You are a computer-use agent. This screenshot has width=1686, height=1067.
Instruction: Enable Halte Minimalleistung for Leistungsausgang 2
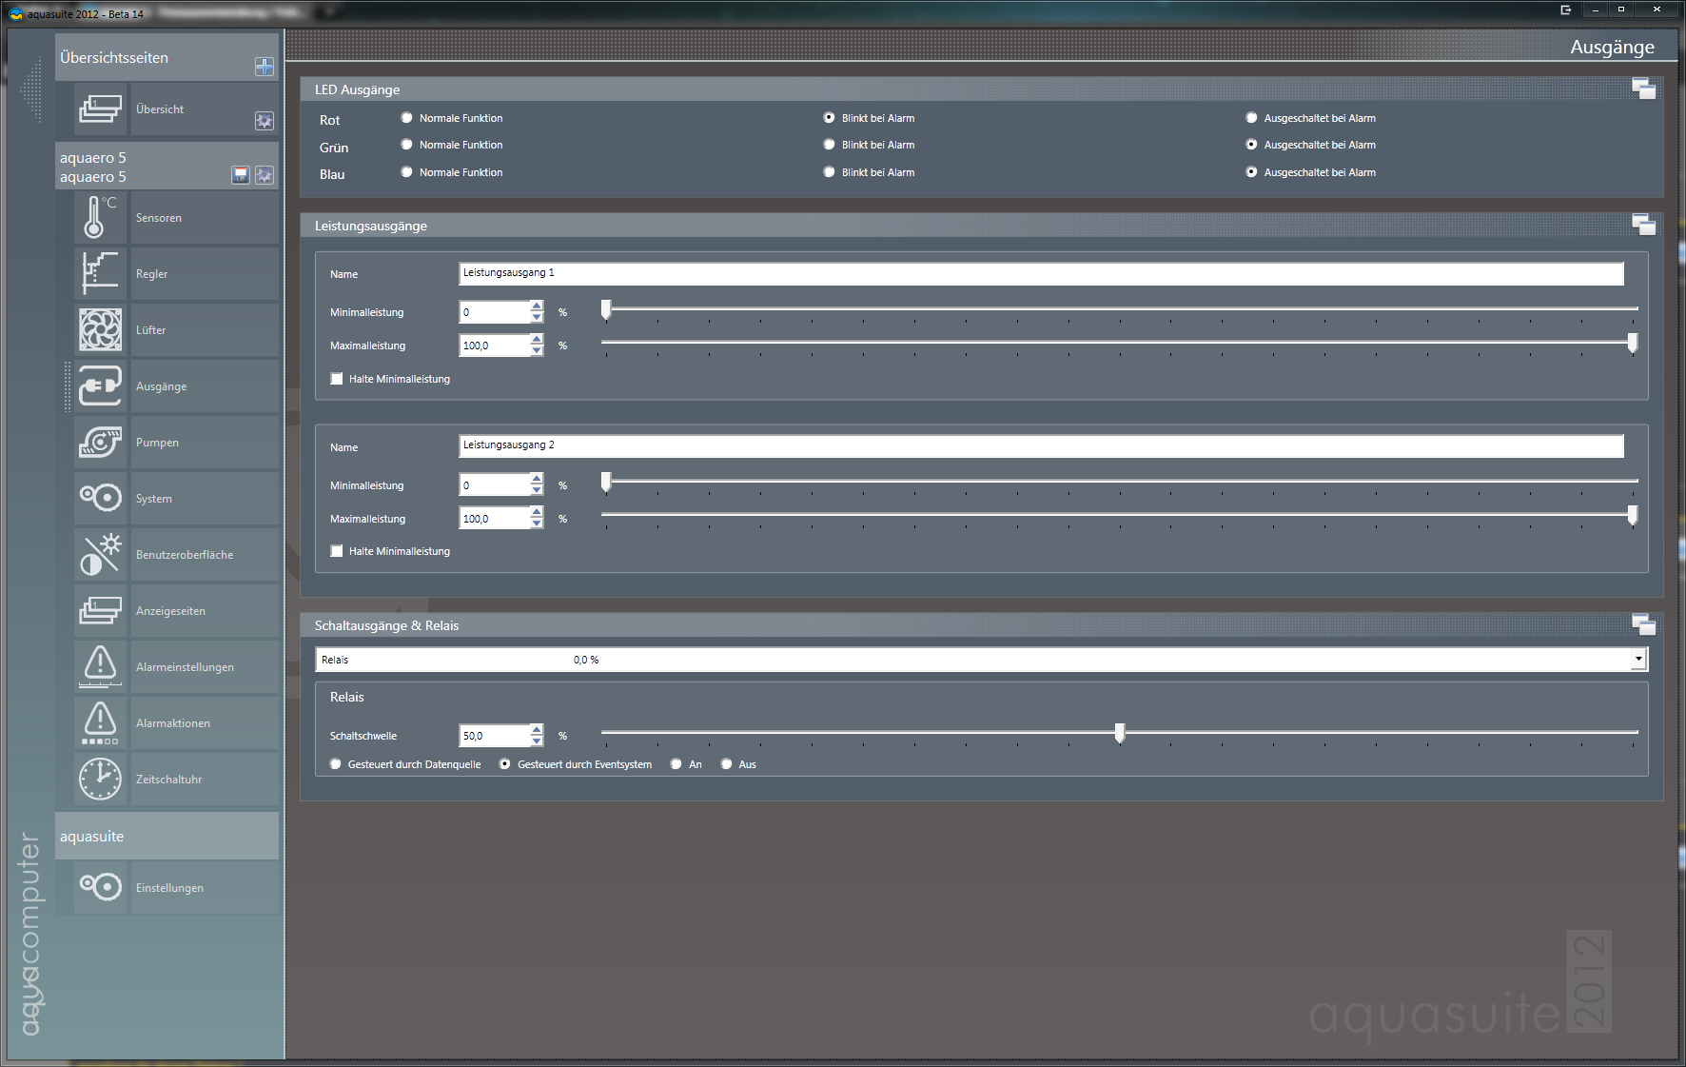[337, 551]
